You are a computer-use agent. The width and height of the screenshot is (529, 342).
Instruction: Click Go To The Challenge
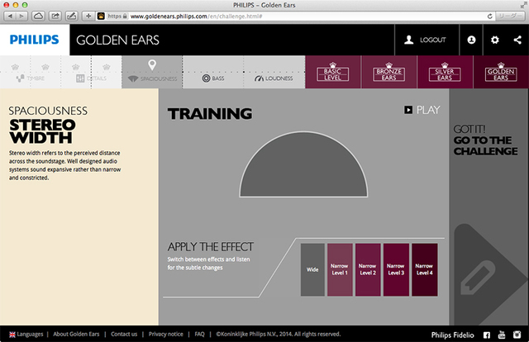485,140
